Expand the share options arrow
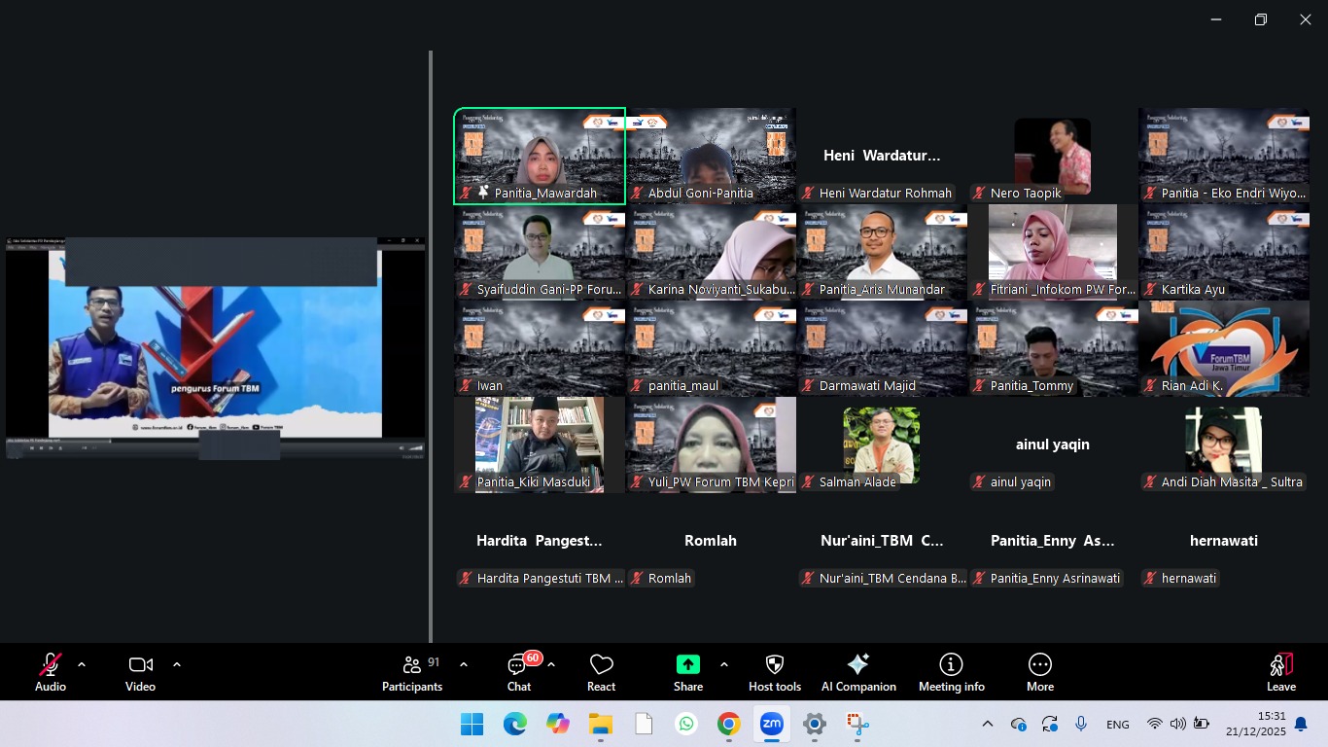The height and width of the screenshot is (747, 1328). point(724,665)
